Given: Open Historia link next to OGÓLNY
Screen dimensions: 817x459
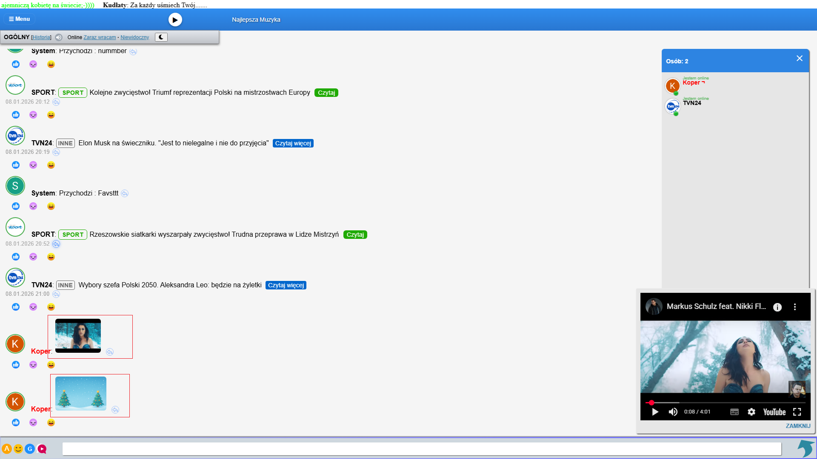Looking at the screenshot, I should [x=41, y=37].
